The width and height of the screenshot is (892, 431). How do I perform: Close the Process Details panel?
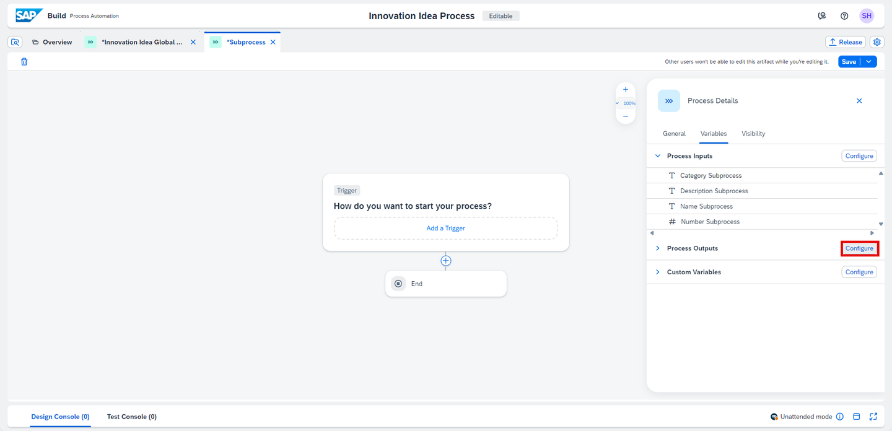pyautogui.click(x=859, y=100)
